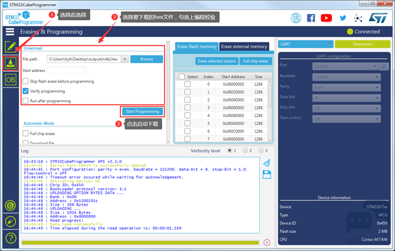Click the Download panel vertical scrollbar

tap(168, 81)
